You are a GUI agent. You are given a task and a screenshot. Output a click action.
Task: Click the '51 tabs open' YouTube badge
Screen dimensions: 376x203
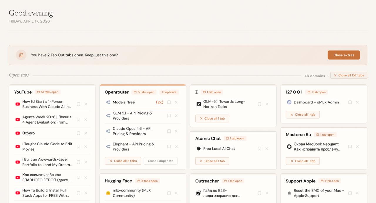(x=48, y=92)
